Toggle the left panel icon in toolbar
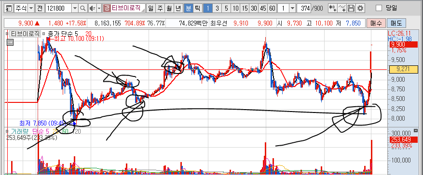Viewport: 423px width, 175px height. coord(9,9)
